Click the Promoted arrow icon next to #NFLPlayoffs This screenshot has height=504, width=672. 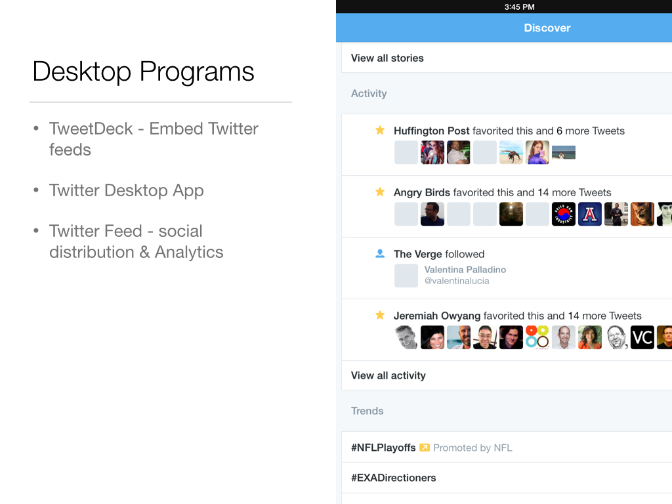tap(425, 448)
